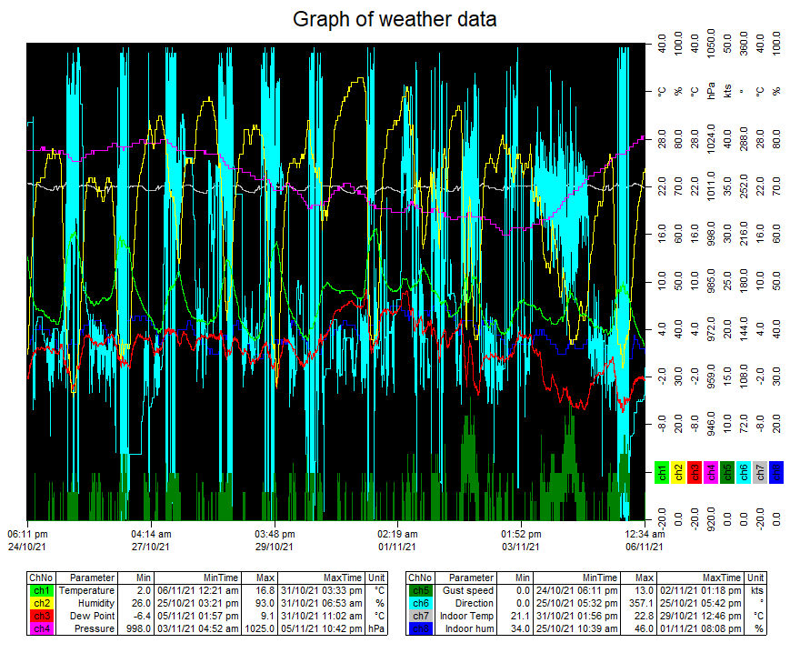Screen dimensions: 790x653
Task: Select the Dew Point parameter label
Action: (x=92, y=616)
